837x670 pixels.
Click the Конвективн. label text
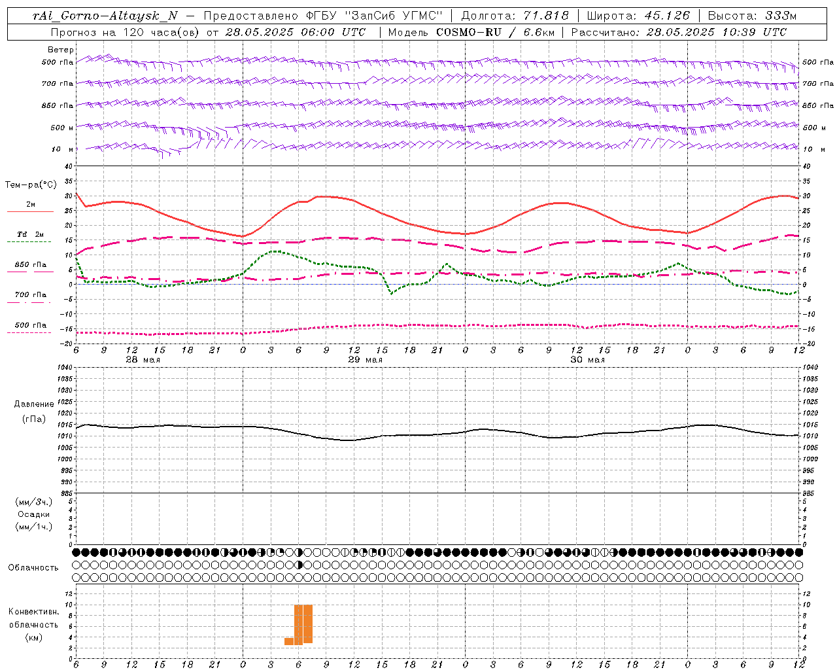coord(33,612)
